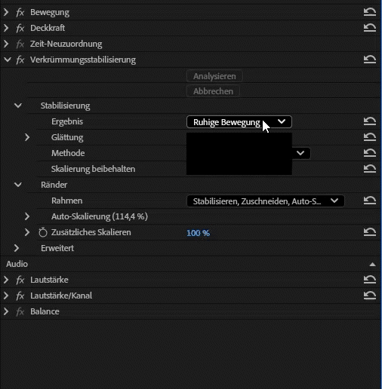The height and width of the screenshot is (389, 382).
Task: Expand the Erweitert group
Action: click(x=17, y=248)
